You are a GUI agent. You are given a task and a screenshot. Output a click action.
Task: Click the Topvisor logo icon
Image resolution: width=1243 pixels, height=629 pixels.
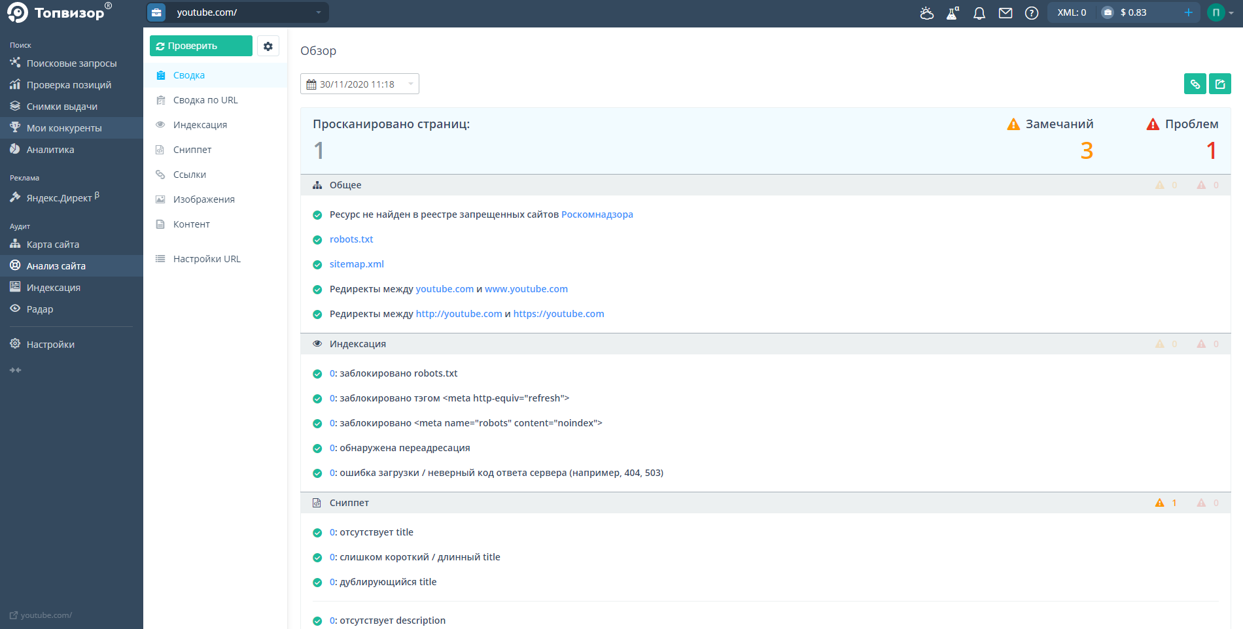[17, 12]
